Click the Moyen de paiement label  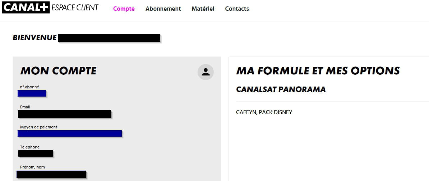coord(38,127)
